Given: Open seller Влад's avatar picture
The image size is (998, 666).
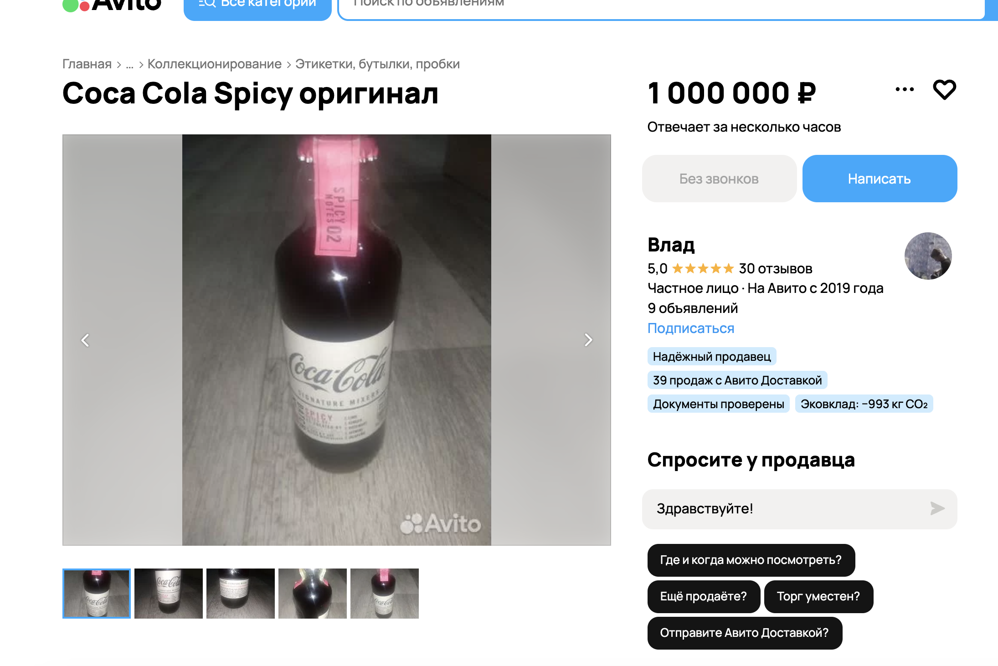Looking at the screenshot, I should pyautogui.click(x=928, y=256).
